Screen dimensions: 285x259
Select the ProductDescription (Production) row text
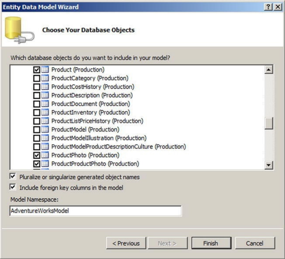pyautogui.click(x=92, y=95)
